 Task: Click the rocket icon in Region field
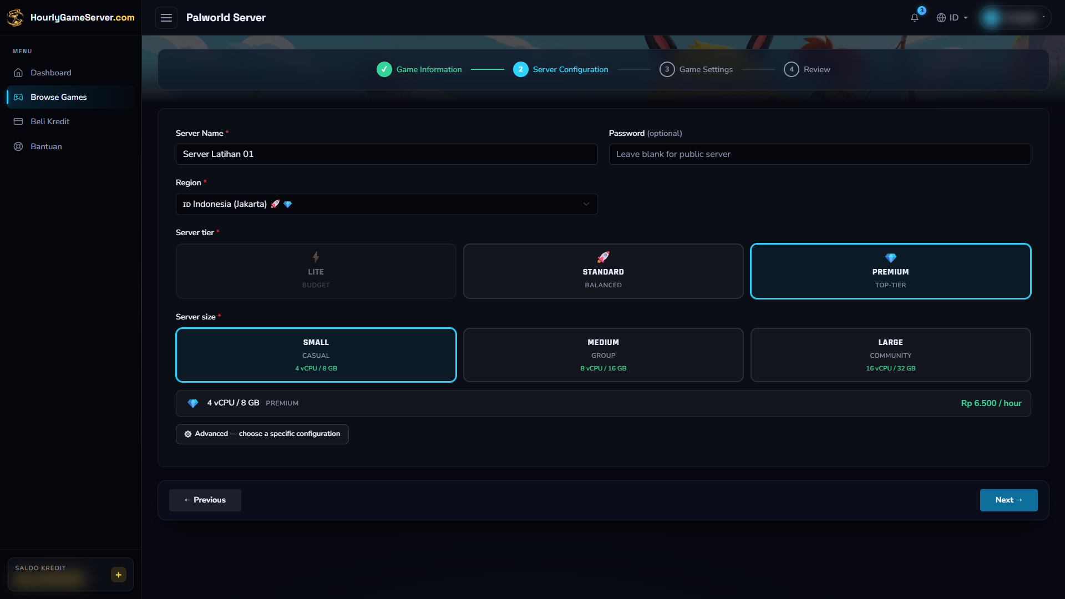click(275, 204)
